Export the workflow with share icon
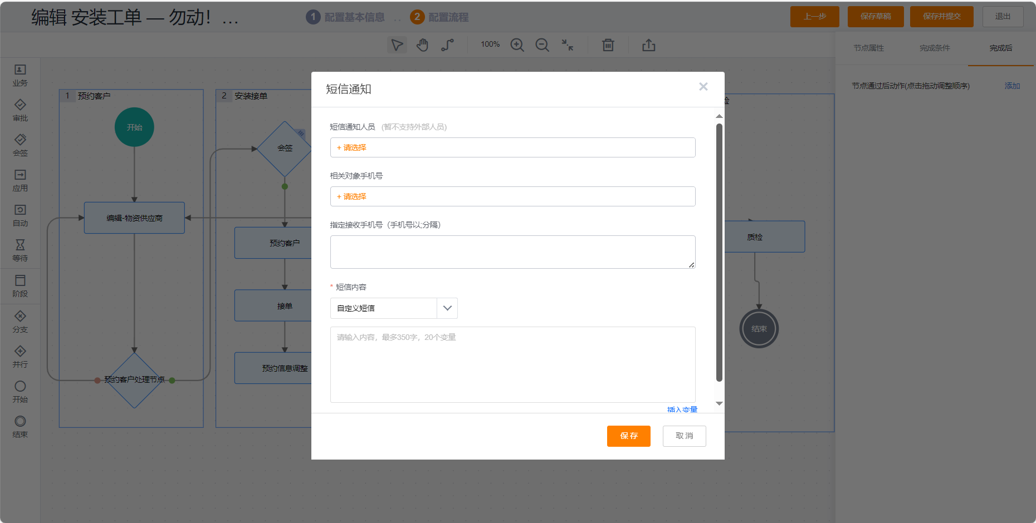Screen dimensions: 1036x523 (x=649, y=45)
